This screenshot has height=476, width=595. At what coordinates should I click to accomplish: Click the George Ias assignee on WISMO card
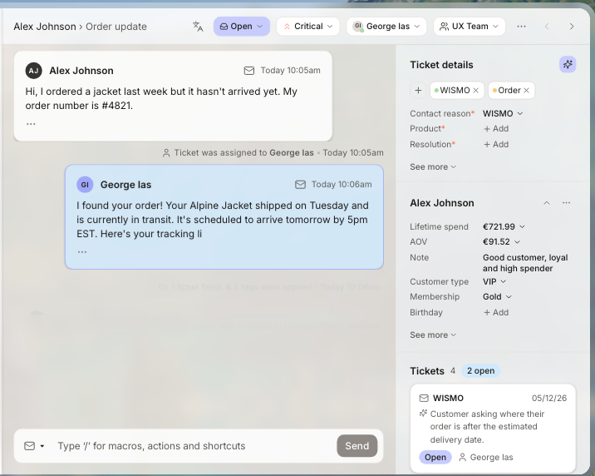(485, 457)
